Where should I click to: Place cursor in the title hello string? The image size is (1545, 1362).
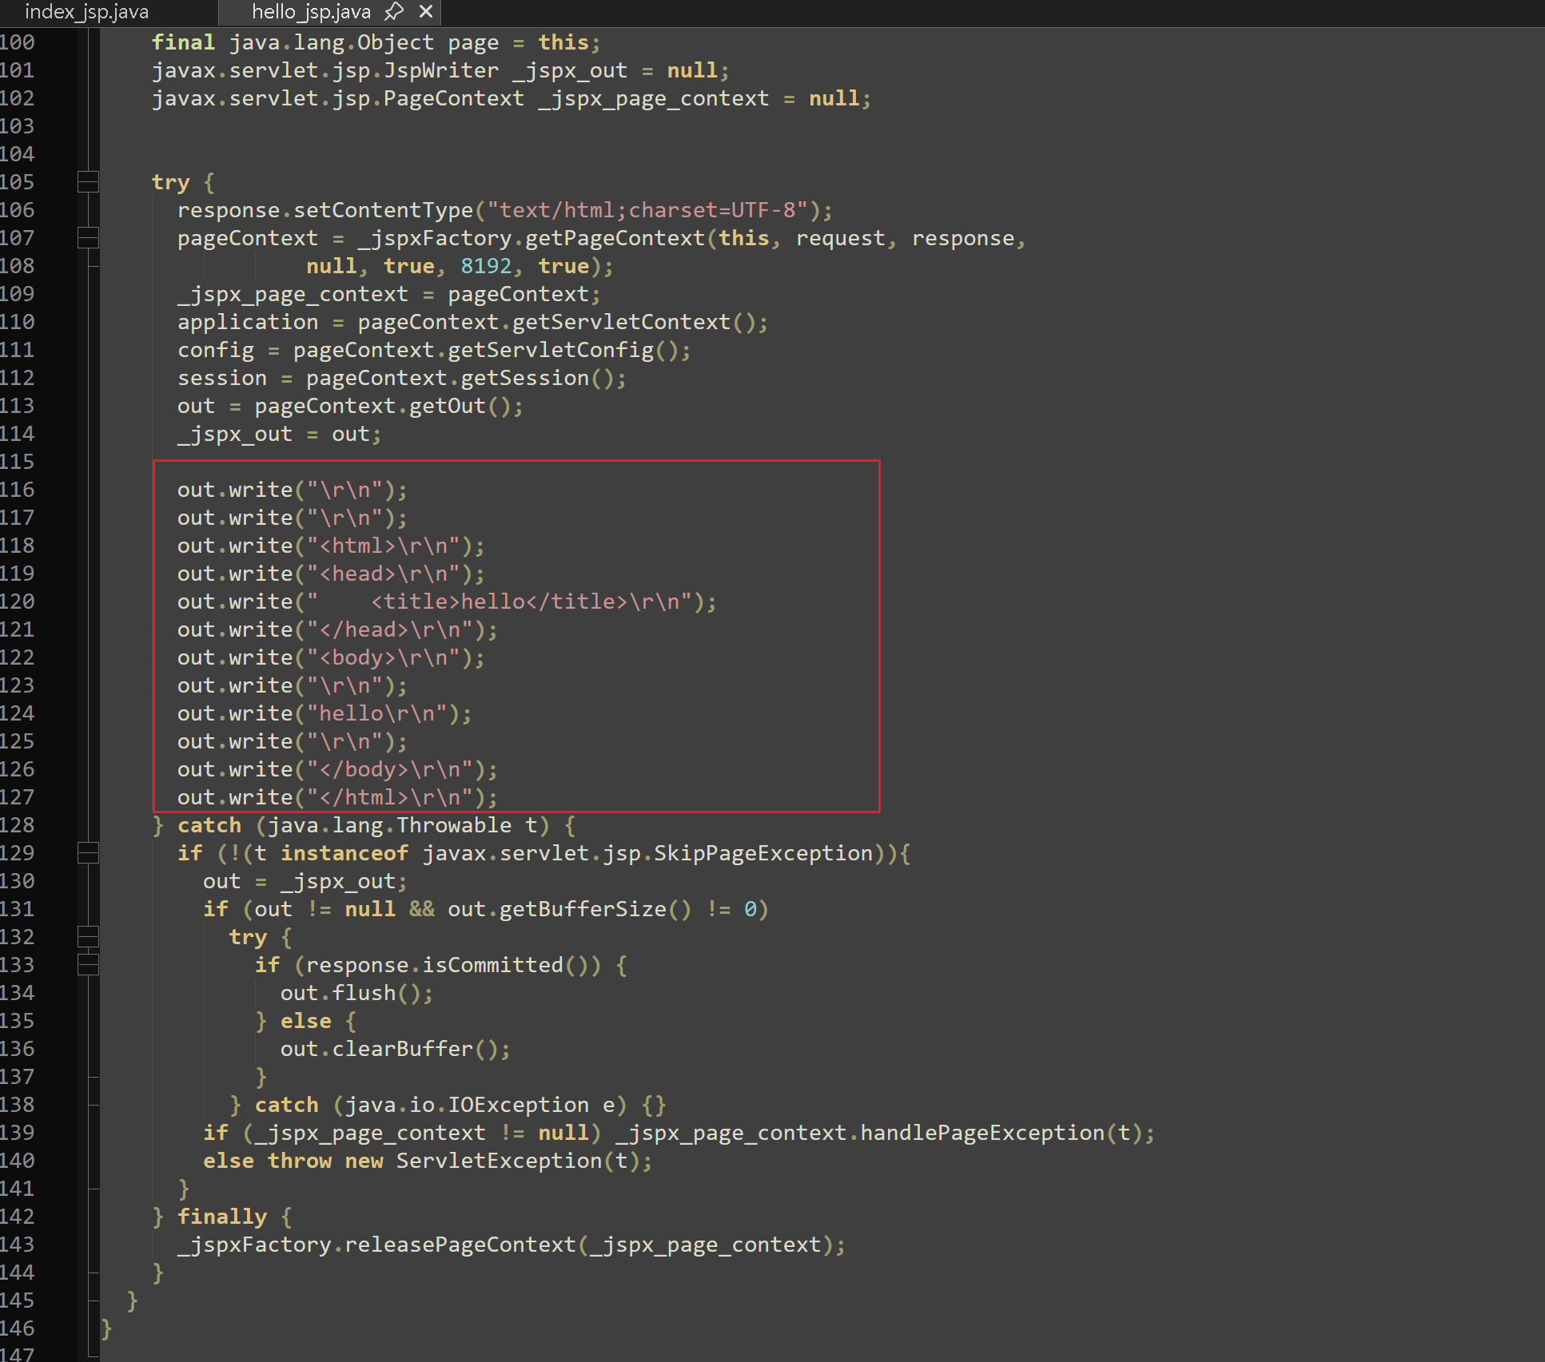coord(492,602)
